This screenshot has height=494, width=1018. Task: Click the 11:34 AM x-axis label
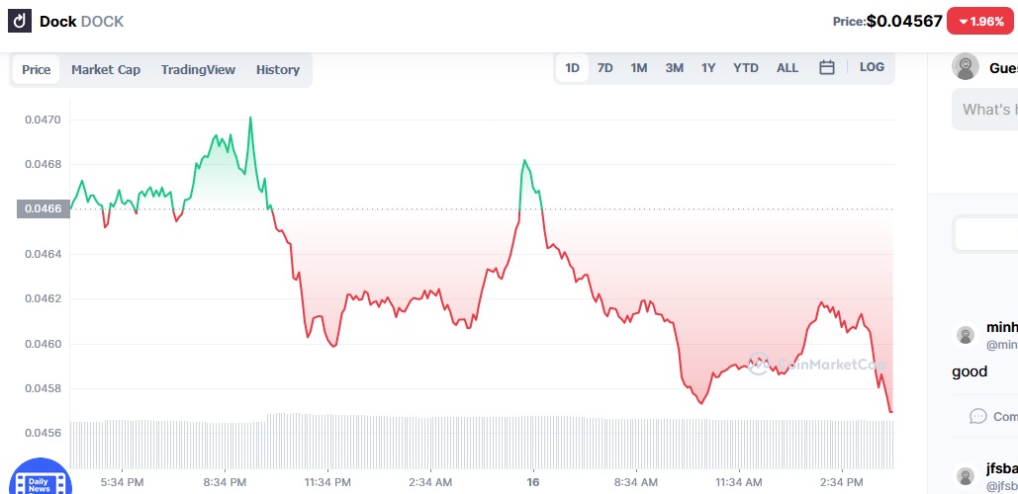tap(739, 482)
